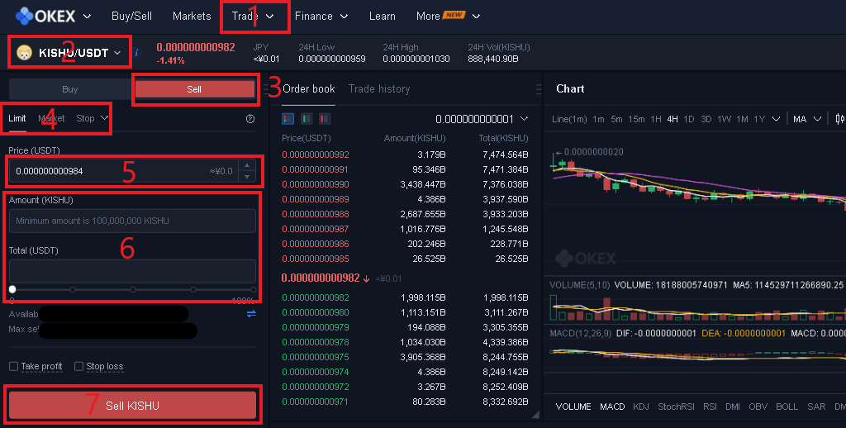Switch to the Buy side toggle
The image size is (846, 428).
pyautogui.click(x=70, y=89)
